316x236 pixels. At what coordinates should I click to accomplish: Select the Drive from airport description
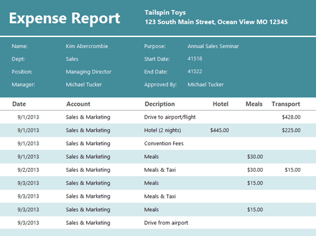[x=166, y=222]
